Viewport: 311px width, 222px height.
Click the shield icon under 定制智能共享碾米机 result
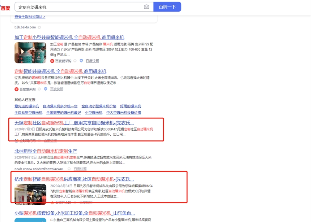click(46, 89)
